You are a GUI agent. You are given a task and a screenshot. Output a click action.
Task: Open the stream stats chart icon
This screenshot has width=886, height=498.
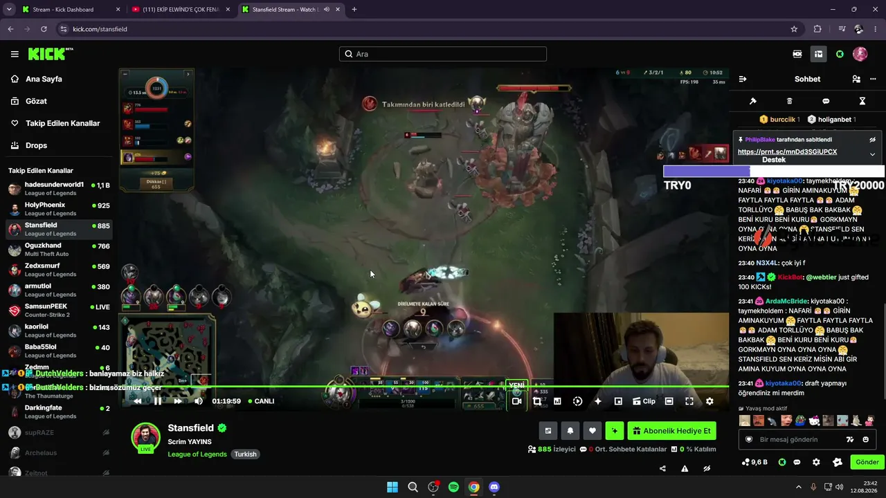pos(557,401)
